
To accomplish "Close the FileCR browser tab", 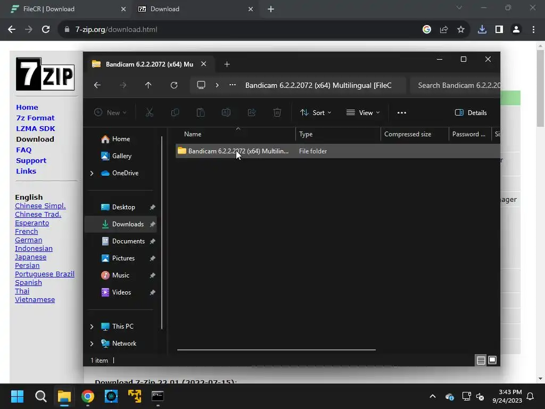I will point(123,10).
